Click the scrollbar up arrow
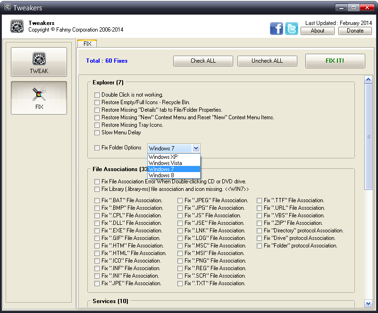This screenshot has width=378, height=313. pos(368,80)
